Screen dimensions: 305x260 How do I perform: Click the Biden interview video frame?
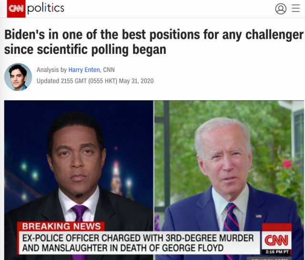(x=229, y=180)
